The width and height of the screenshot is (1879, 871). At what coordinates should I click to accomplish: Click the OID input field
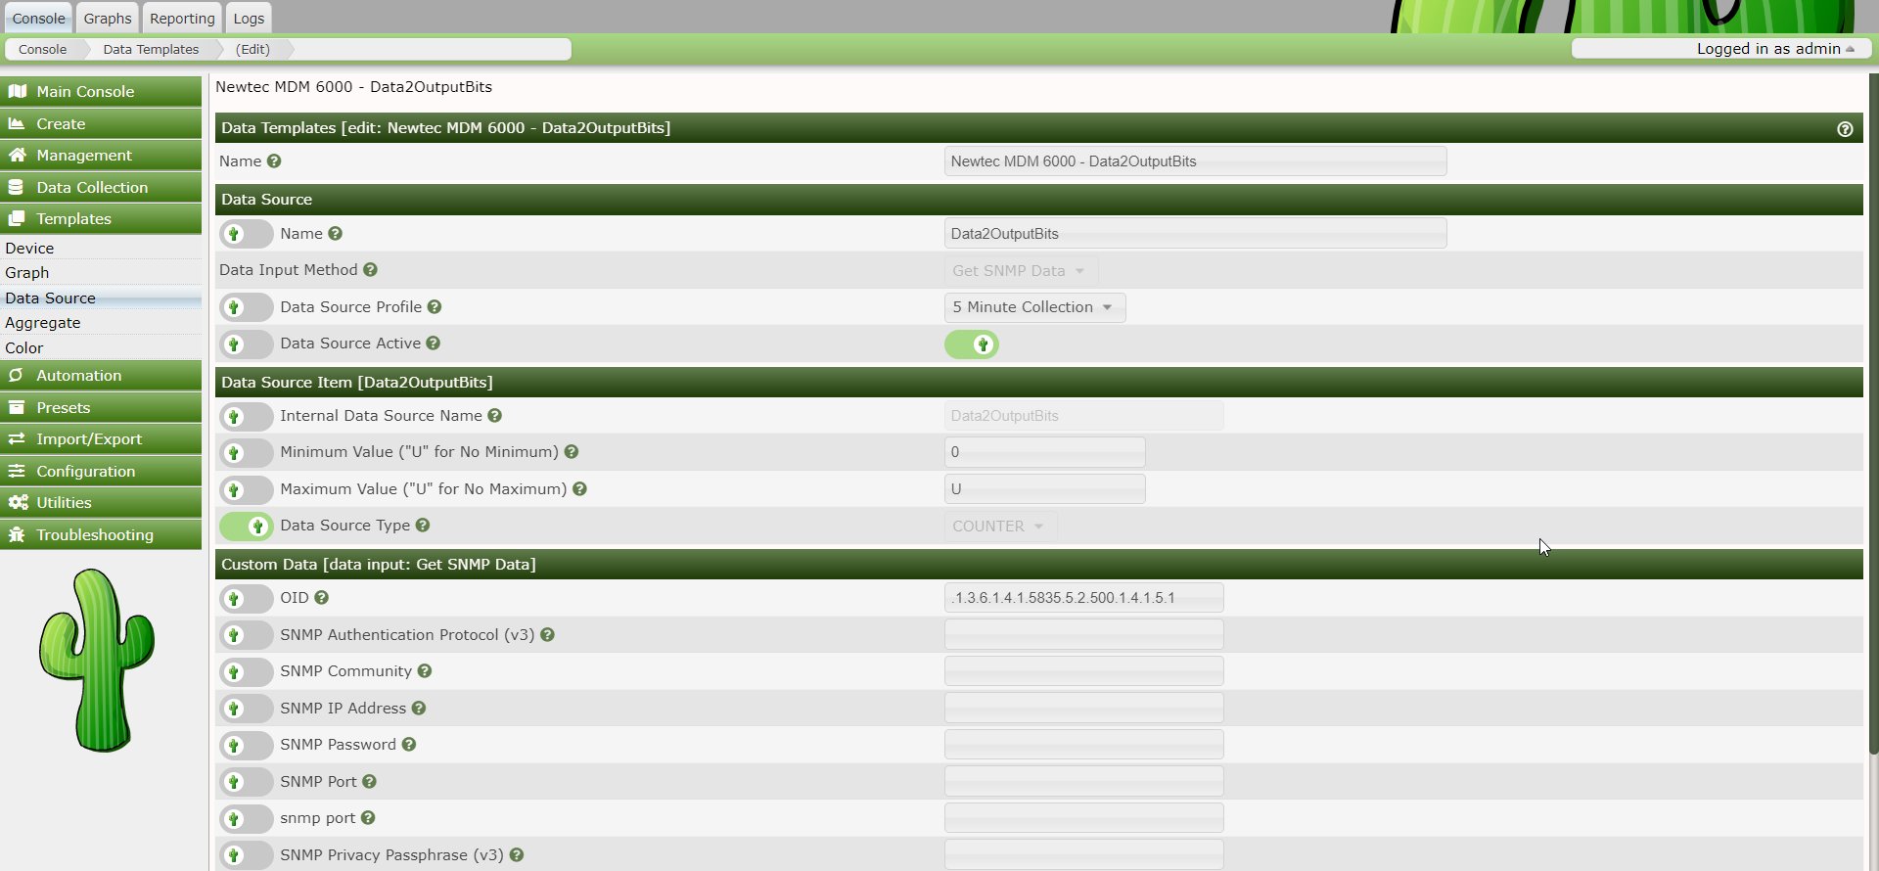point(1083,598)
